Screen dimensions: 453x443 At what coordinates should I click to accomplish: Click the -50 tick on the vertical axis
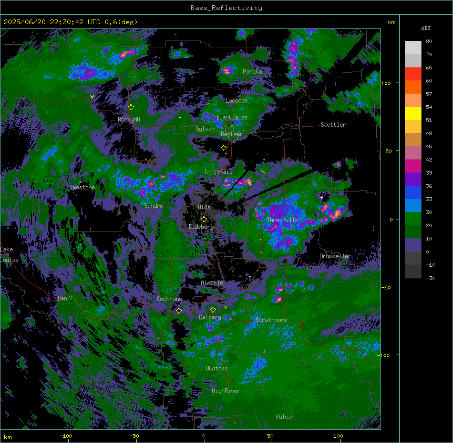[386, 287]
